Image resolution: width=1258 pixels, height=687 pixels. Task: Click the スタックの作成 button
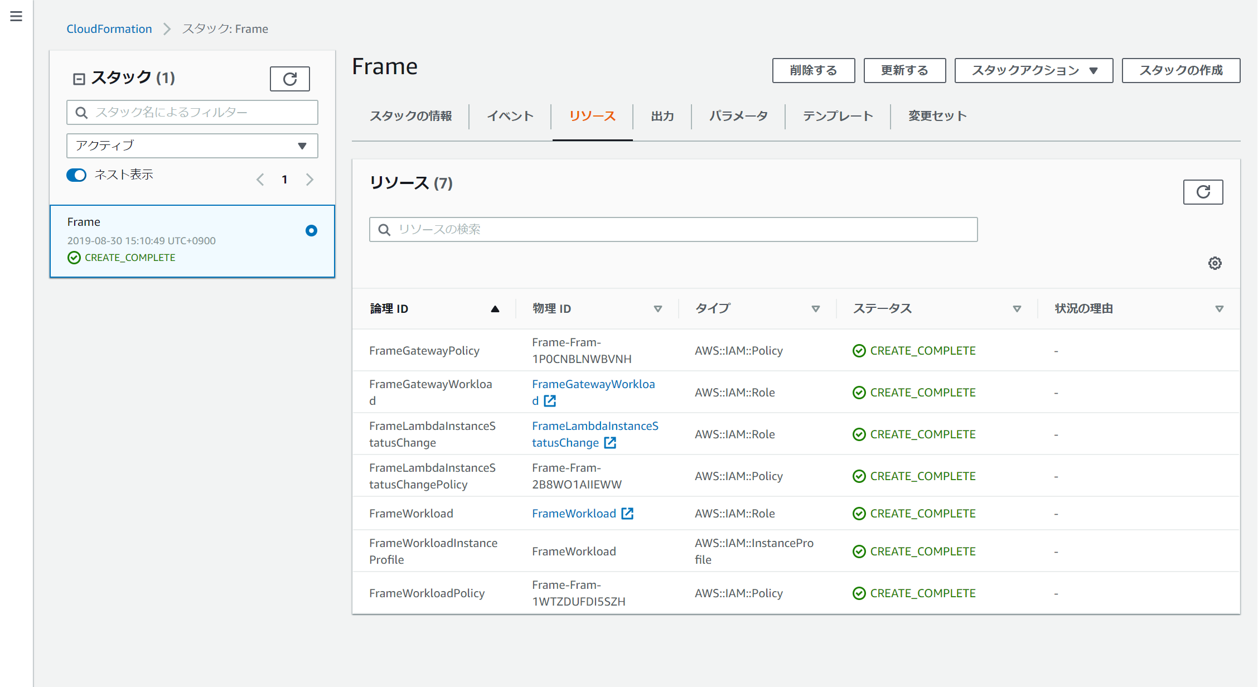1181,70
